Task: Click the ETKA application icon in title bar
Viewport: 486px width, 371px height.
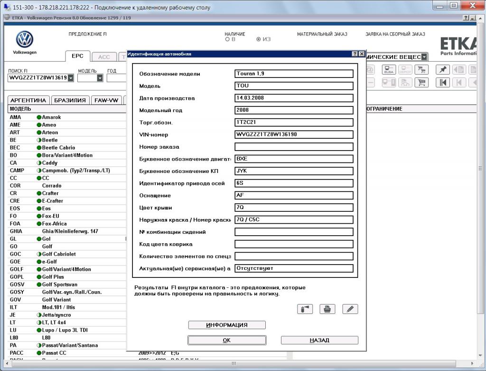Action: pos(7,18)
